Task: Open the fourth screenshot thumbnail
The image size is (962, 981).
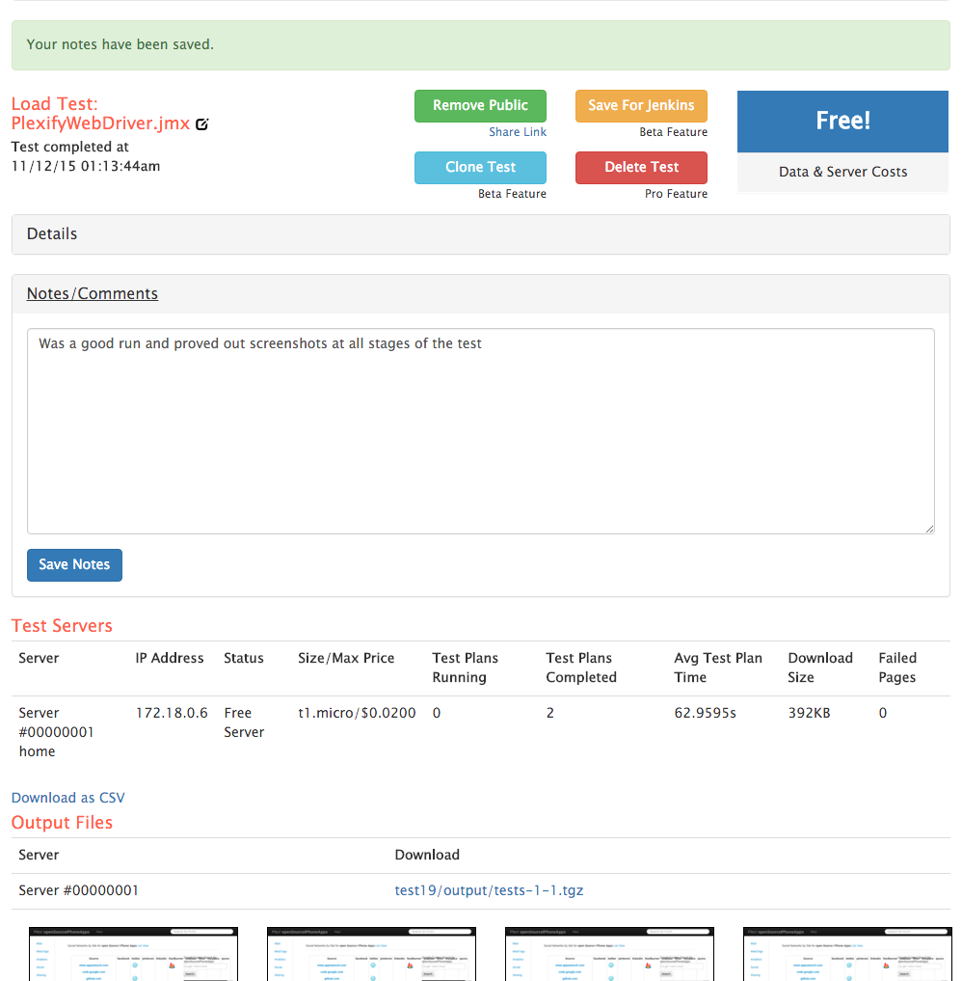Action: (x=847, y=954)
